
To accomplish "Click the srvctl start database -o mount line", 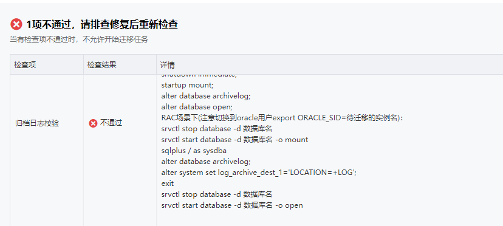I will (235, 140).
